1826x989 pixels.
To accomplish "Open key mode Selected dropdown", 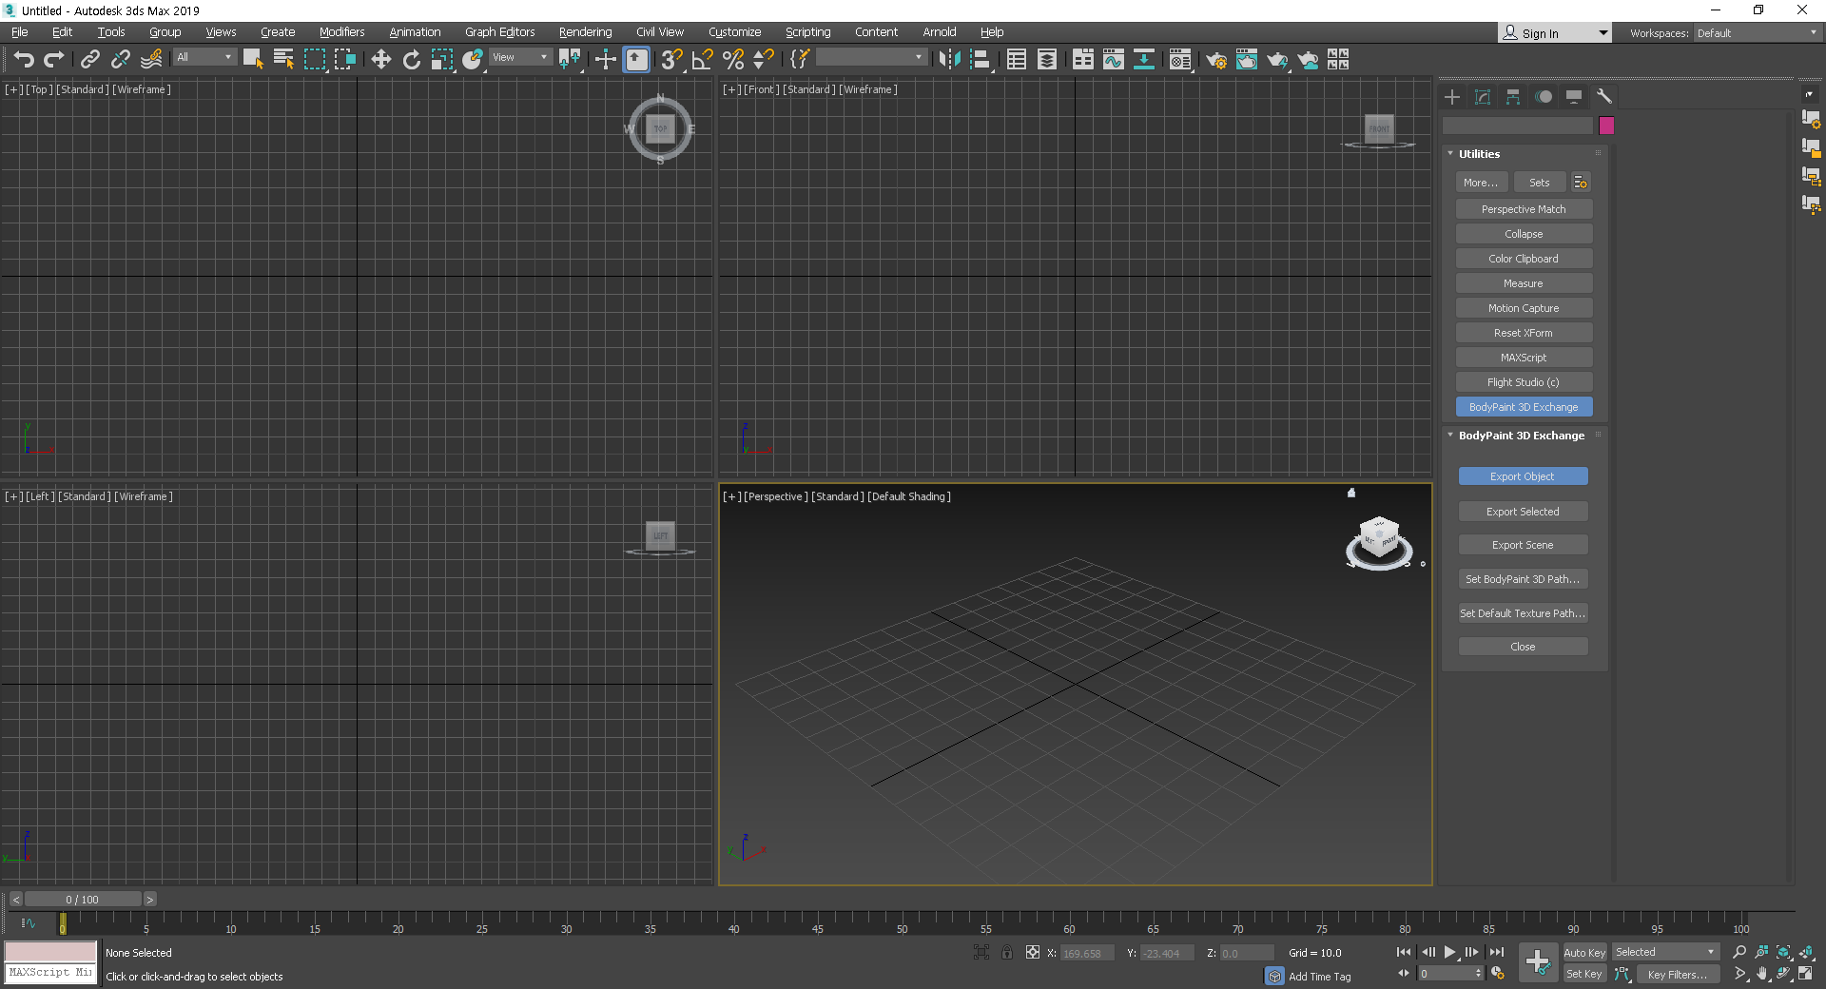I will click(x=1665, y=951).
